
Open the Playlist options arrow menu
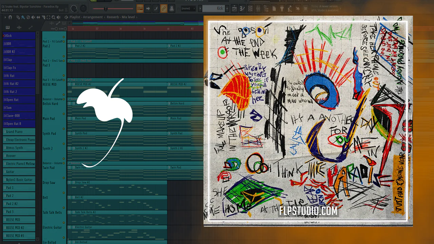pos(5,17)
